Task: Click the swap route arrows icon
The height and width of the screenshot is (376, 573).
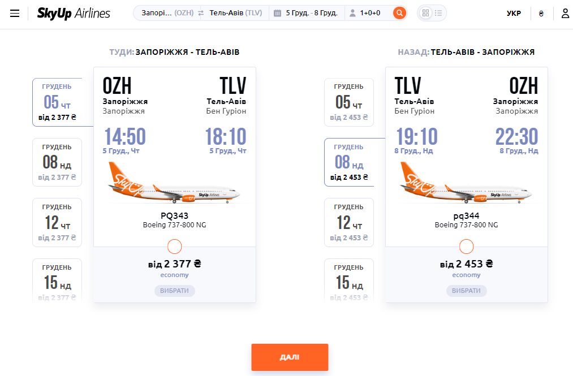Action: [x=201, y=13]
